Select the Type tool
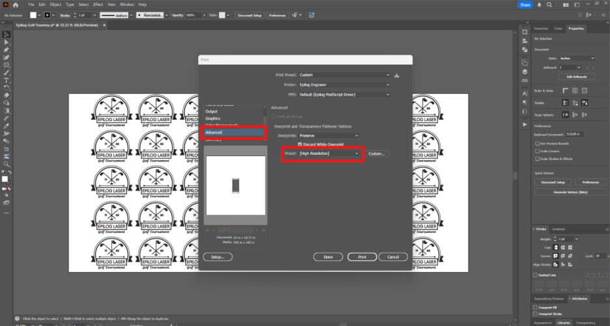This screenshot has width=610, height=326. coord(7,81)
